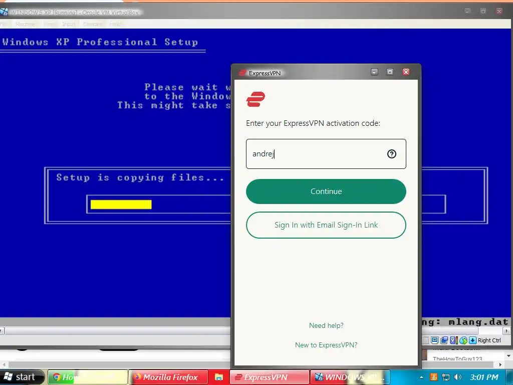This screenshot has height=385, width=513.
Task: Click the VirtualBox horizontal scrollbar thumb
Action: pyautogui.click(x=118, y=331)
